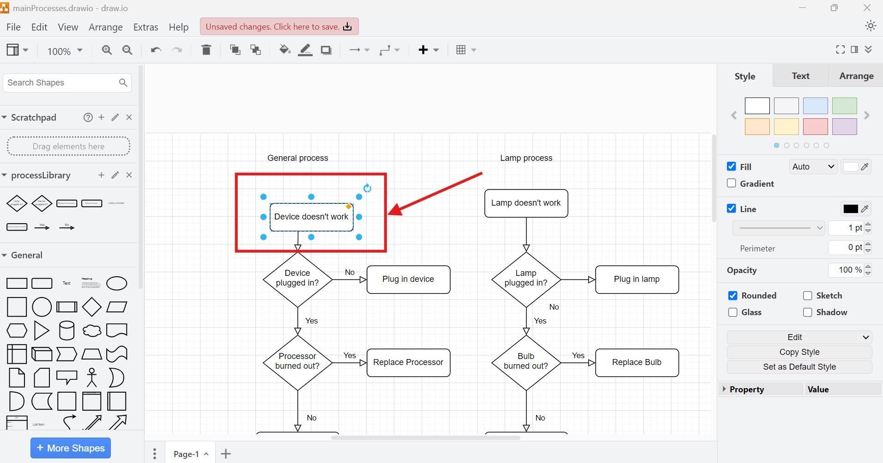Select the blue style preset swatch
The image size is (883, 463).
tap(816, 106)
